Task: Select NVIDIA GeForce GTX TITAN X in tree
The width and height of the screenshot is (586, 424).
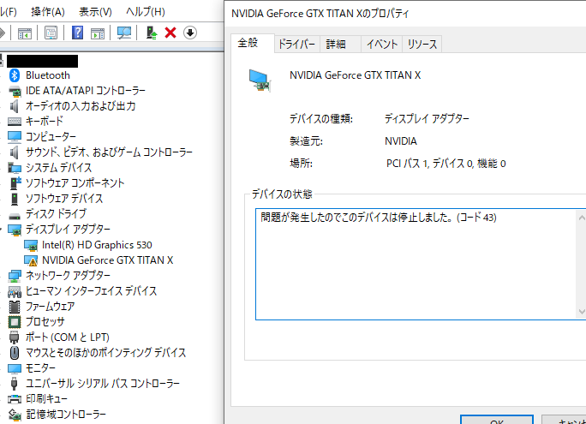Action: 107,260
